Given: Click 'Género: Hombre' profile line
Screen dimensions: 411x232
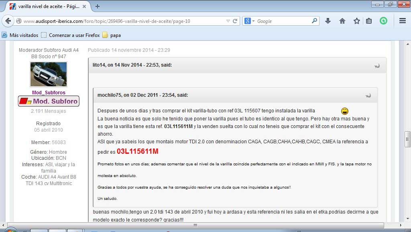Looking at the screenshot, I should 49,152.
